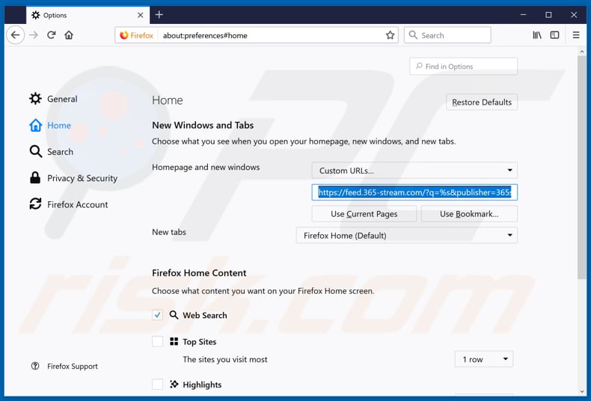Viewport: 591px width, 401px height.
Task: Click the Web Search magnifier icon
Action: [x=174, y=315]
